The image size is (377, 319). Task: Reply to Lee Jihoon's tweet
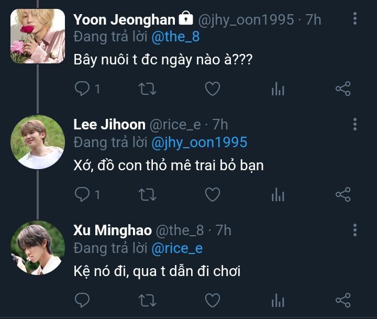[x=83, y=195]
